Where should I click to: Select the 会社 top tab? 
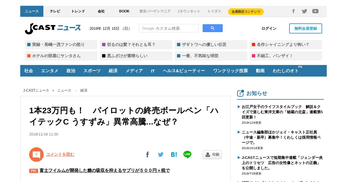coord(101,11)
